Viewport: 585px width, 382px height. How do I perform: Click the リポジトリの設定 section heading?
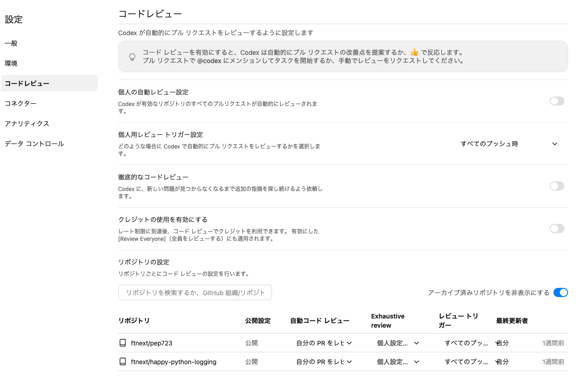[144, 262]
